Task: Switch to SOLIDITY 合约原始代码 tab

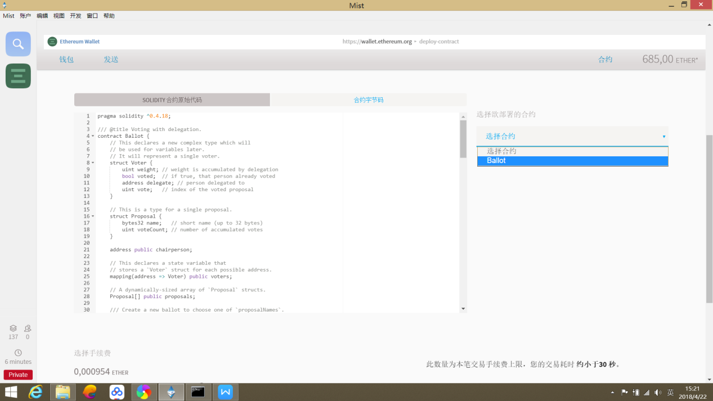Action: coord(172,100)
